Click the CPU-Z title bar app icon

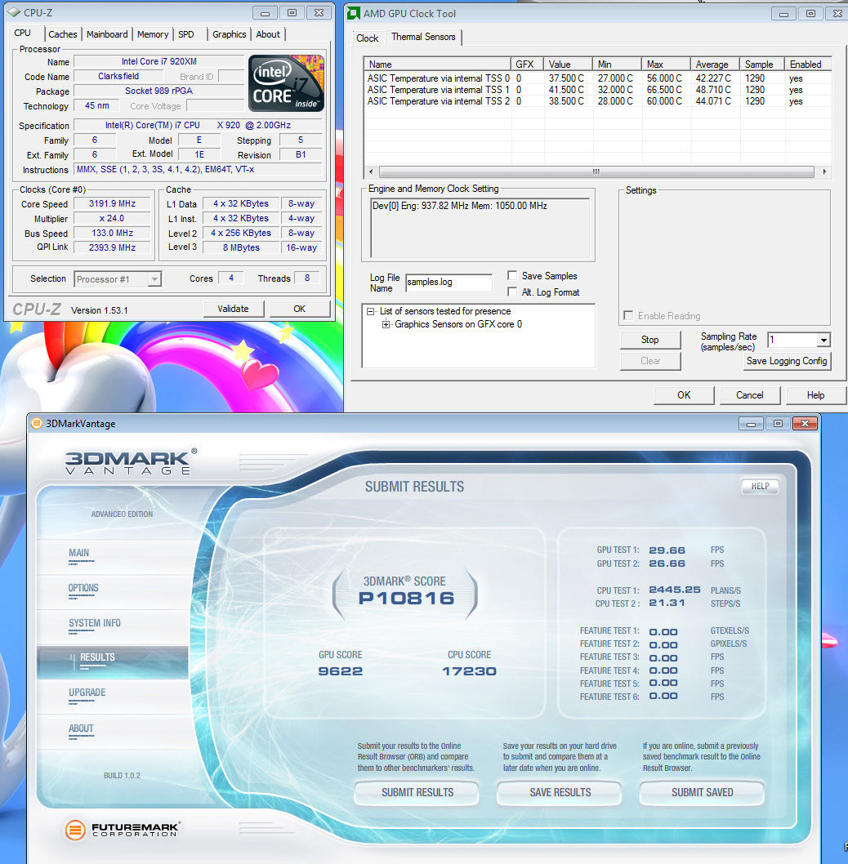click(x=15, y=12)
